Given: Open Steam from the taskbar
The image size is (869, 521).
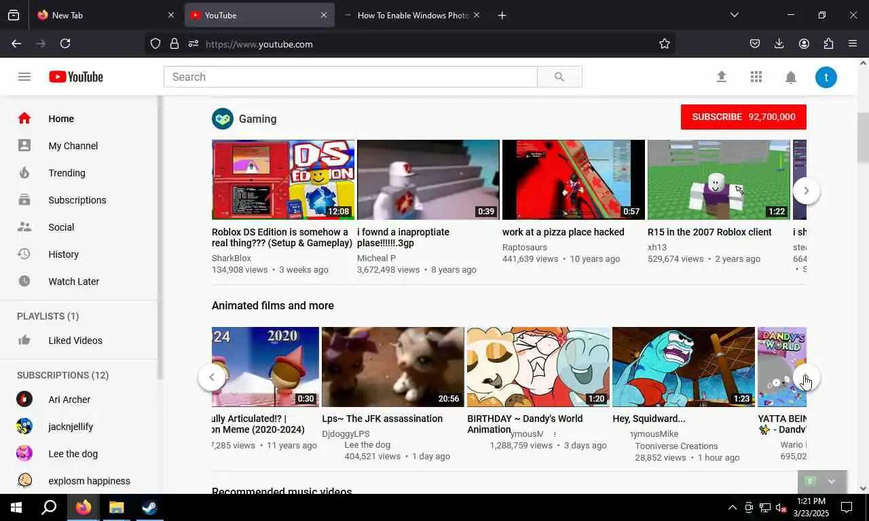Looking at the screenshot, I should coord(150,507).
